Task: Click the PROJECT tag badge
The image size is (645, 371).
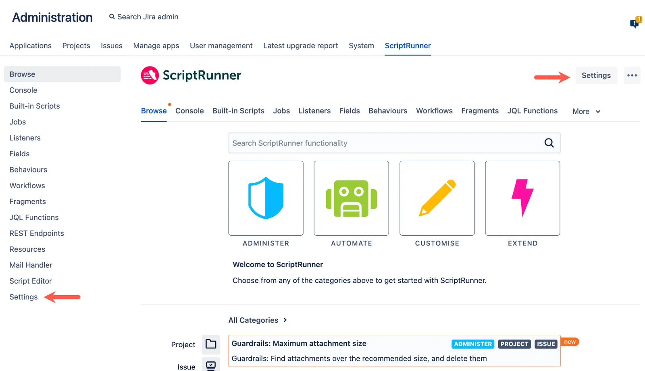Action: click(x=514, y=344)
